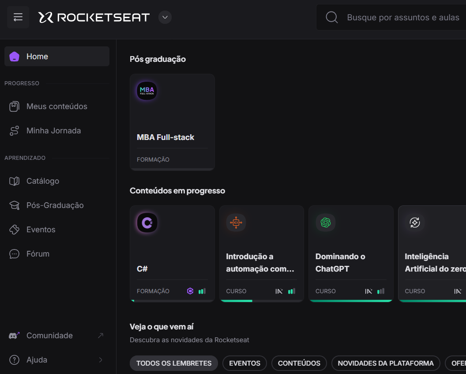Image resolution: width=466 pixels, height=374 pixels.
Task: Navigate to Pós-Graduação in sidebar
Action: (57, 205)
